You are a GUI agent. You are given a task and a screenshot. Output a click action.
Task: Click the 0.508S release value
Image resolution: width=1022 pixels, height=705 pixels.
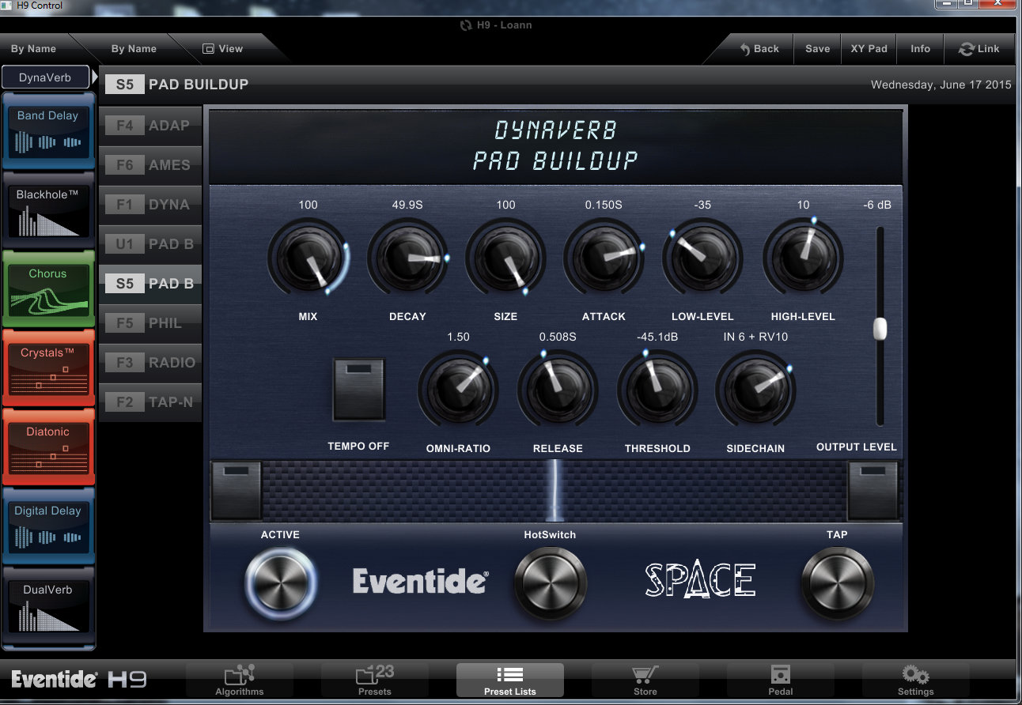(x=558, y=337)
